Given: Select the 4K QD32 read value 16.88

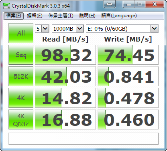Looking at the screenshot, I should coord(65,119).
